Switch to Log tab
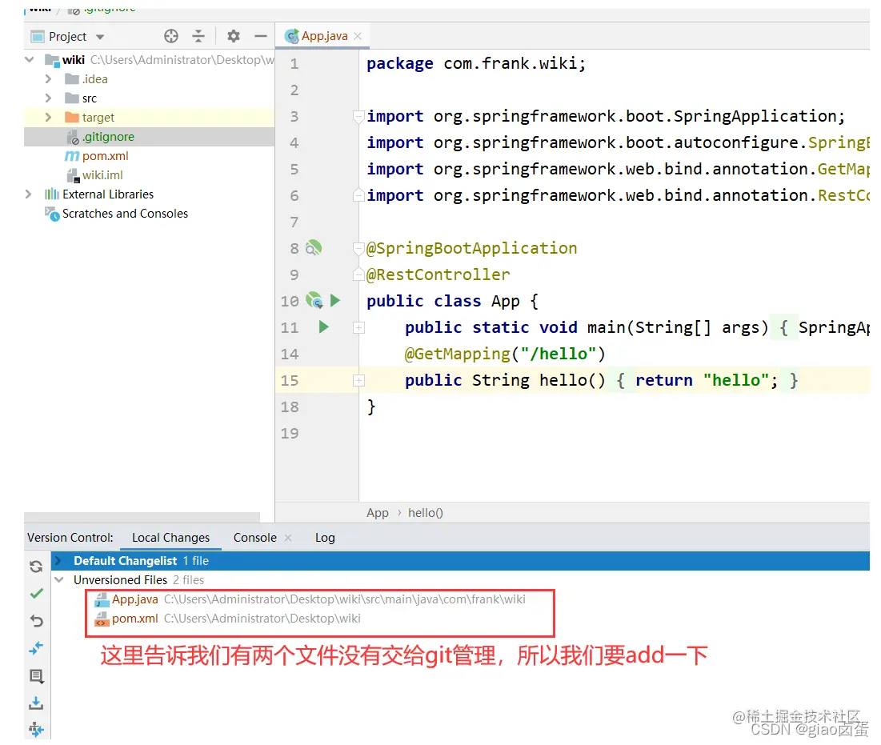 click(325, 538)
